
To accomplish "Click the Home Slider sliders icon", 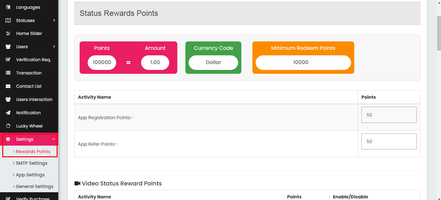I will pyautogui.click(x=8, y=33).
